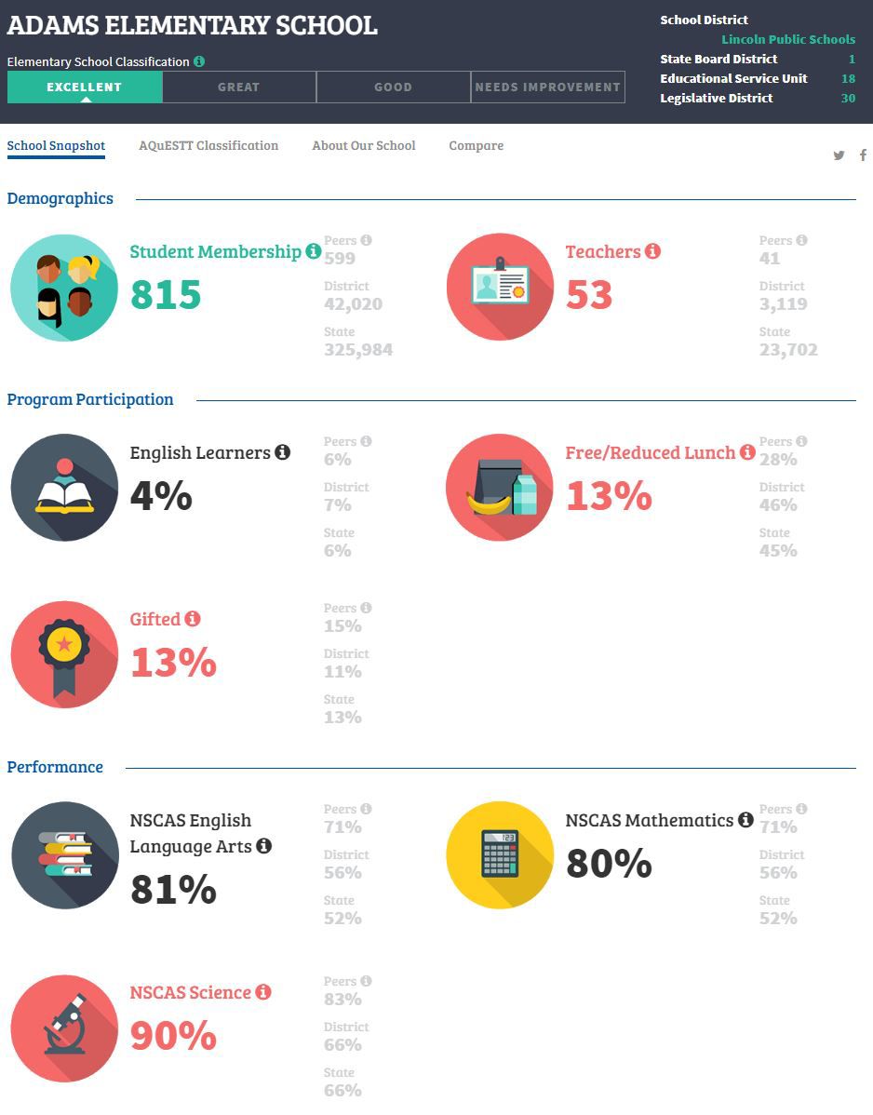Click Peers info icon under Student Membership

pos(366,240)
